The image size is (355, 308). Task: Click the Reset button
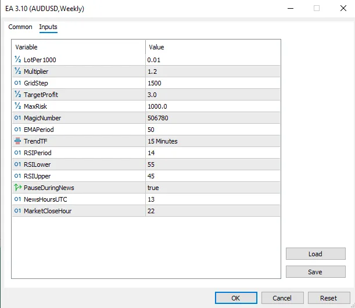[x=329, y=298]
